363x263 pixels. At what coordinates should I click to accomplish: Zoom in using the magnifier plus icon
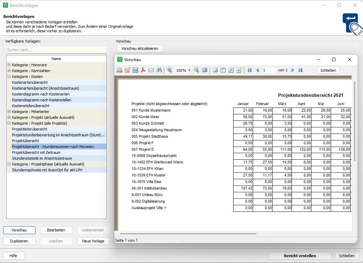point(169,70)
